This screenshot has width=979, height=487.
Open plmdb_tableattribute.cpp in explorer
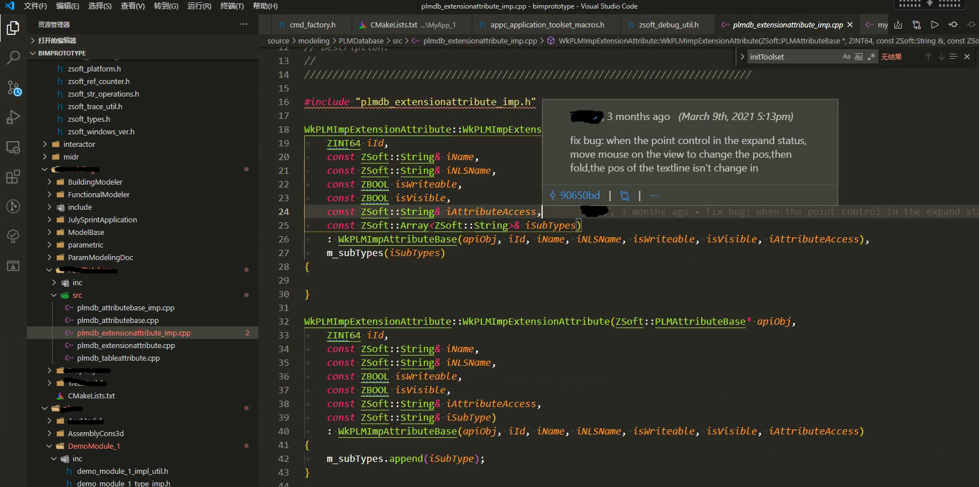tap(118, 358)
